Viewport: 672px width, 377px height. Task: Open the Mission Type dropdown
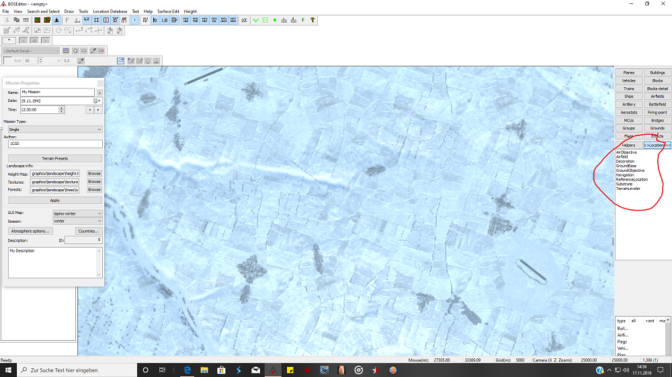54,129
